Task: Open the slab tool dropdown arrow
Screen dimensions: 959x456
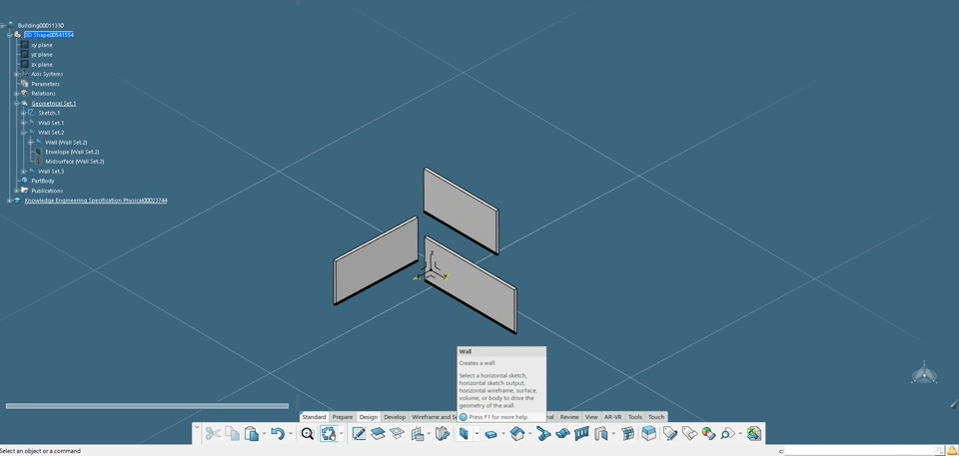Action: (x=503, y=434)
